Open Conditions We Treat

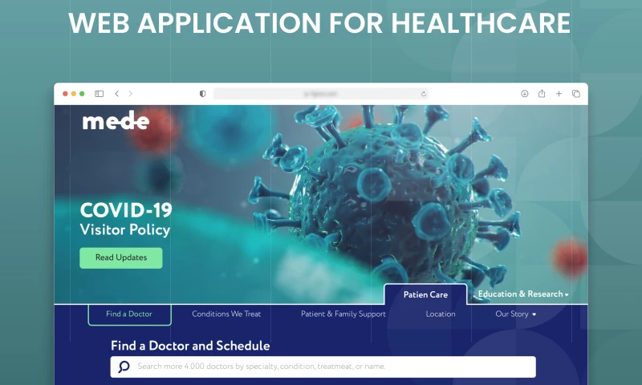tap(226, 314)
